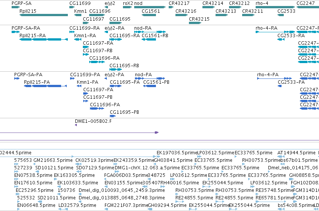319x211 pixels.
Task: Select the CR43215 gene label
Action: [x=199, y=19]
